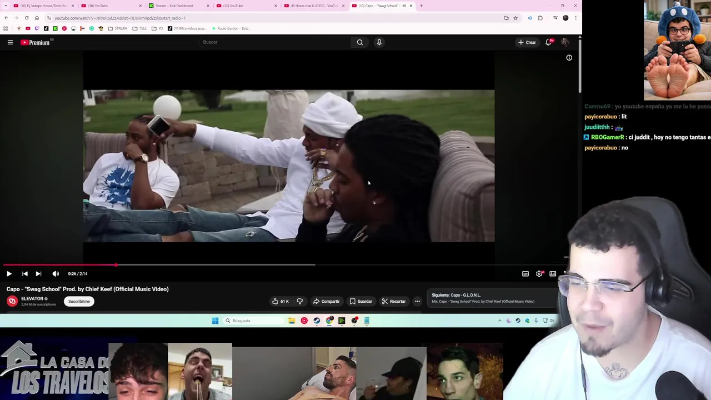Open the Chrome three-dot menu

pyautogui.click(x=575, y=18)
